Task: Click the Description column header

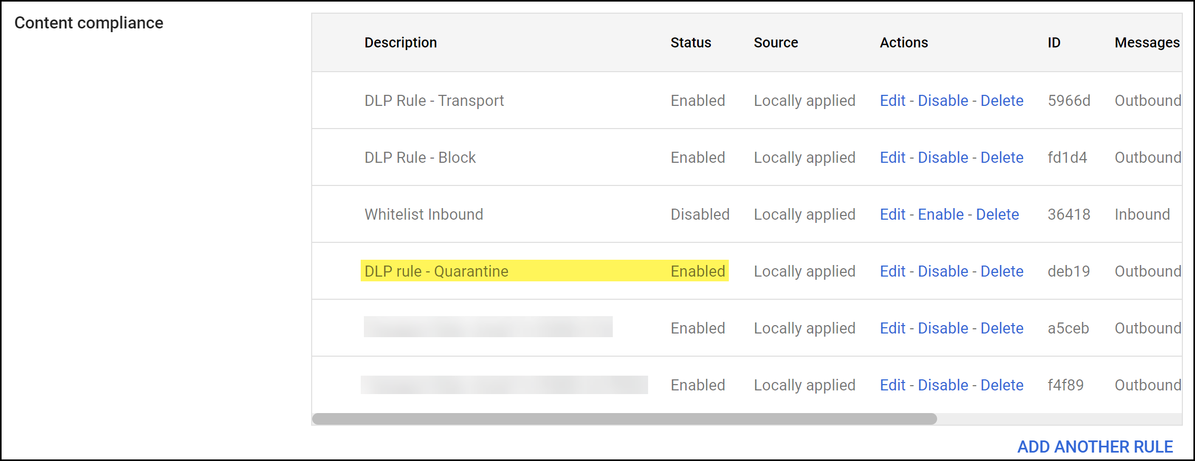Action: click(x=400, y=43)
